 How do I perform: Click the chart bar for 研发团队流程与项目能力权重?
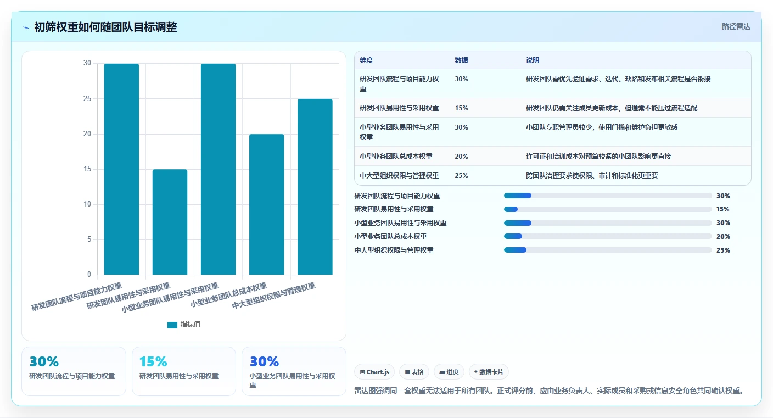pos(121,169)
